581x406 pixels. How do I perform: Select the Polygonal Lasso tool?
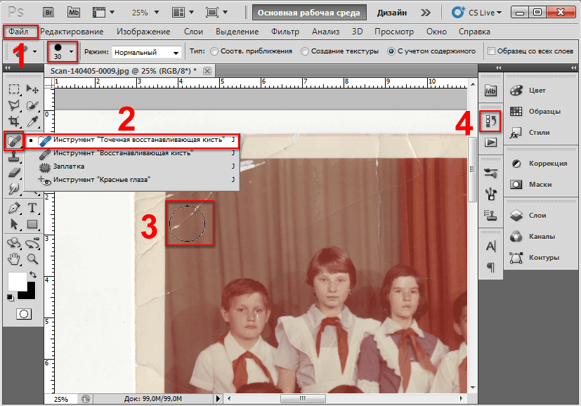tap(14, 105)
